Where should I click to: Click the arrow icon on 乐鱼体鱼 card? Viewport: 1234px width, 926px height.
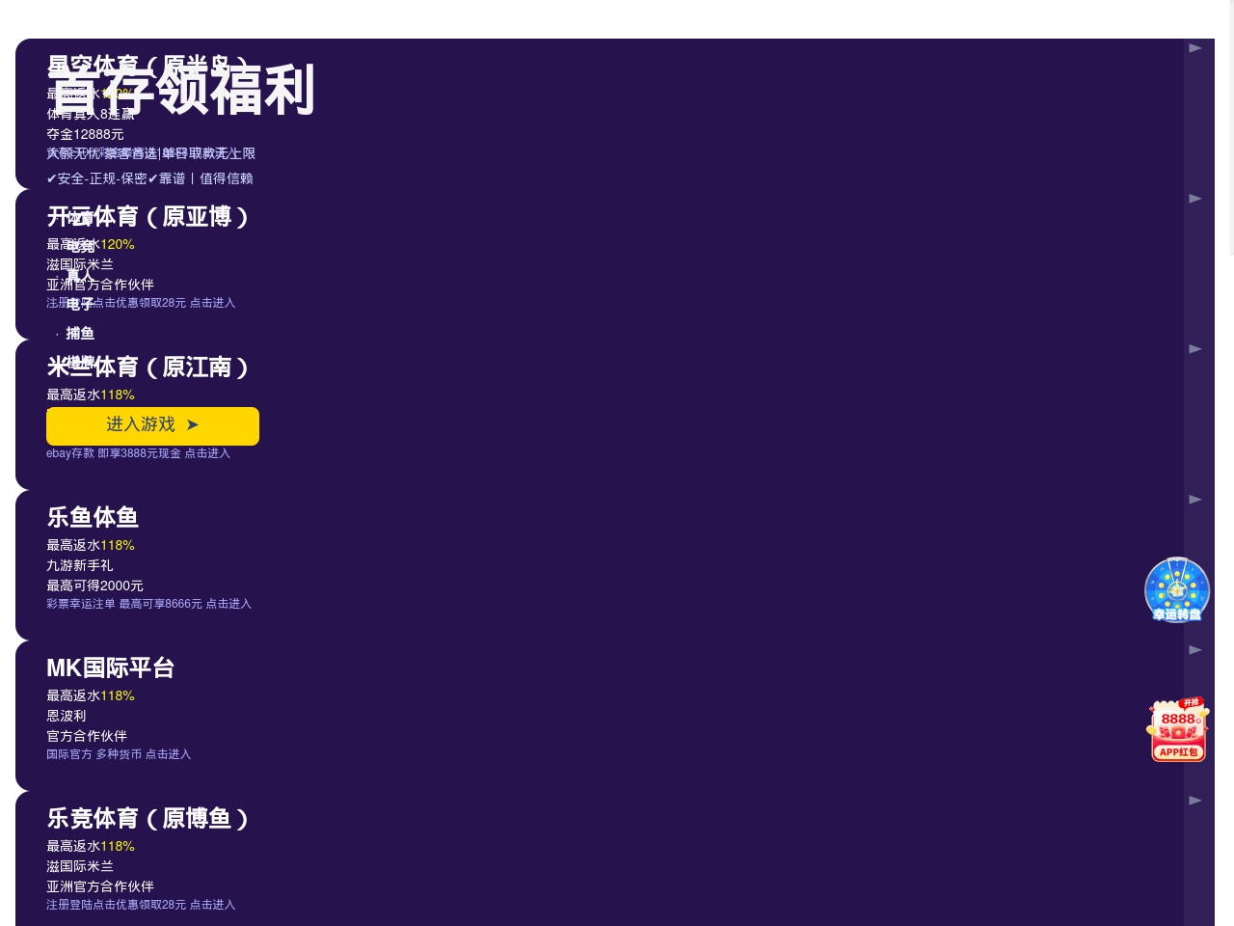[x=1195, y=500]
